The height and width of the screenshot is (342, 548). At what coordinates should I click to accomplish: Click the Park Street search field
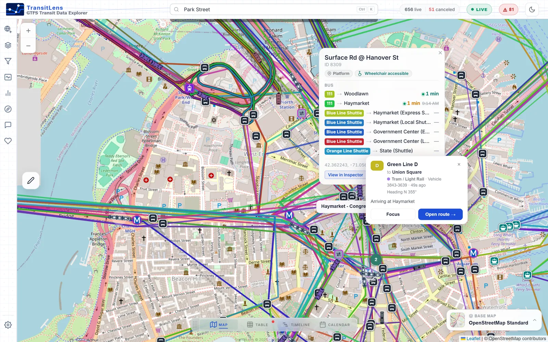274,10
